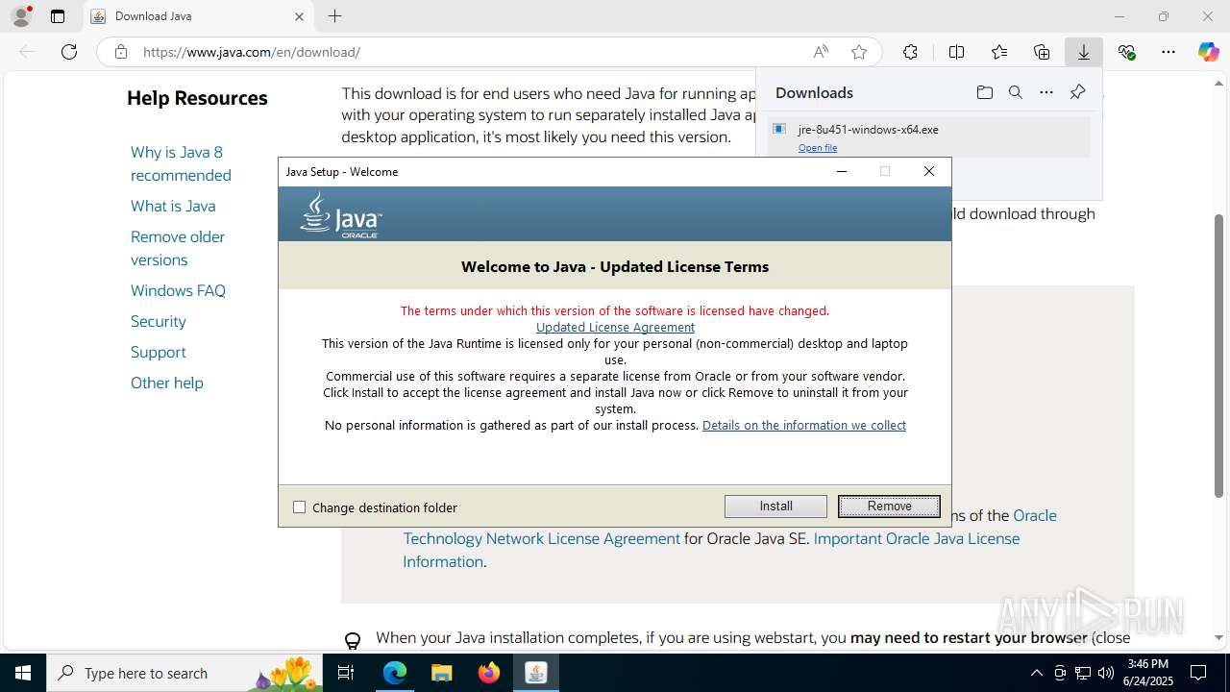Open Windows FAQ link
This screenshot has height=692, width=1230.
point(178,290)
